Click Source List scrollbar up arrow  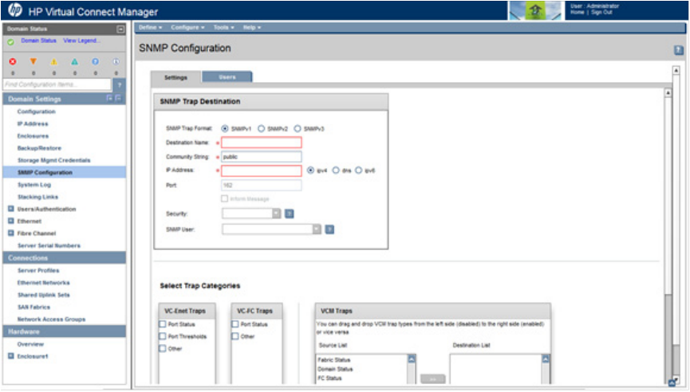412,359
